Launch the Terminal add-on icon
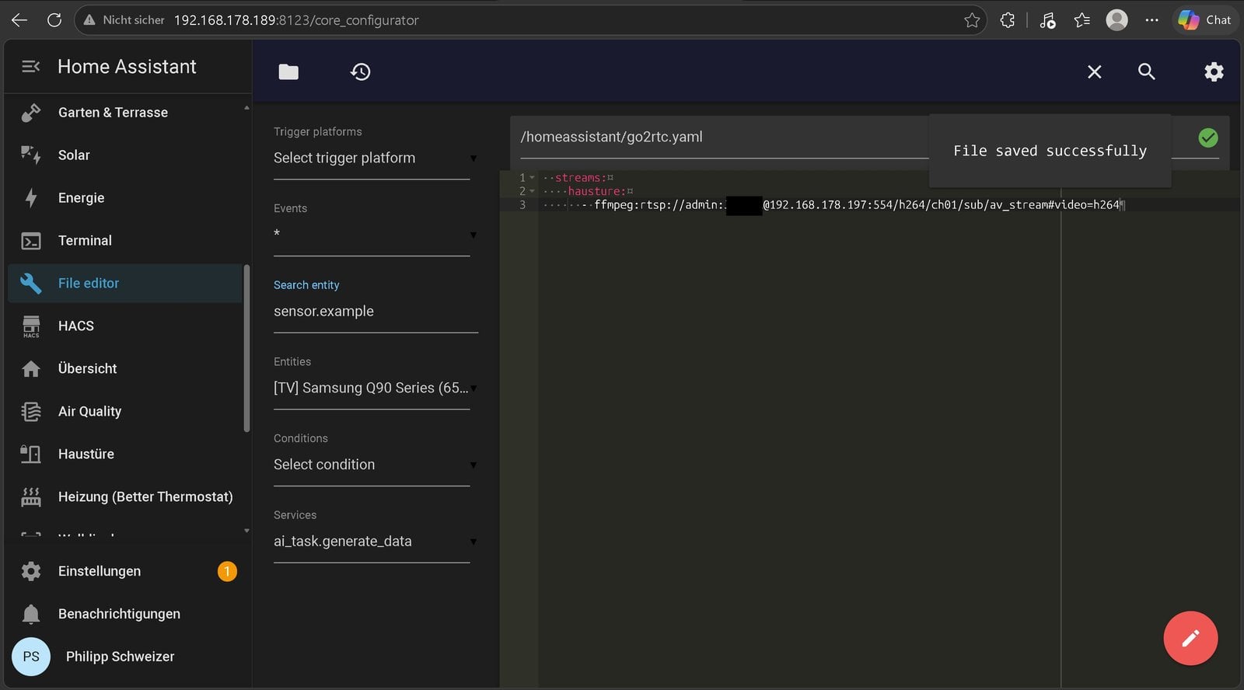This screenshot has height=690, width=1244. (31, 241)
